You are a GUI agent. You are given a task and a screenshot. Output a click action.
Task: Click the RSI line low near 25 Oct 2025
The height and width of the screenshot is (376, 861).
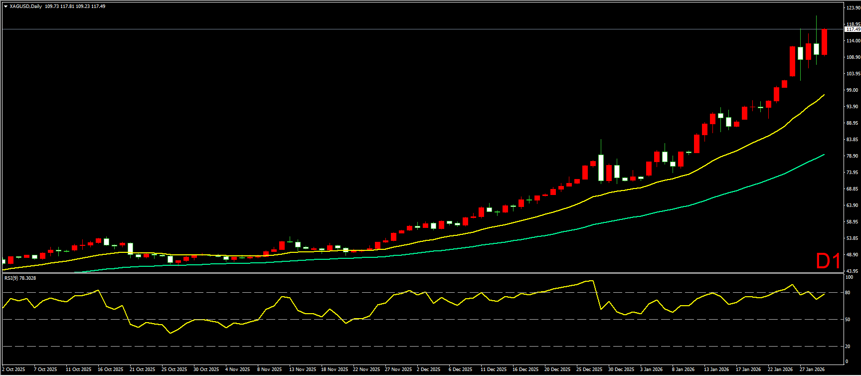(171, 333)
